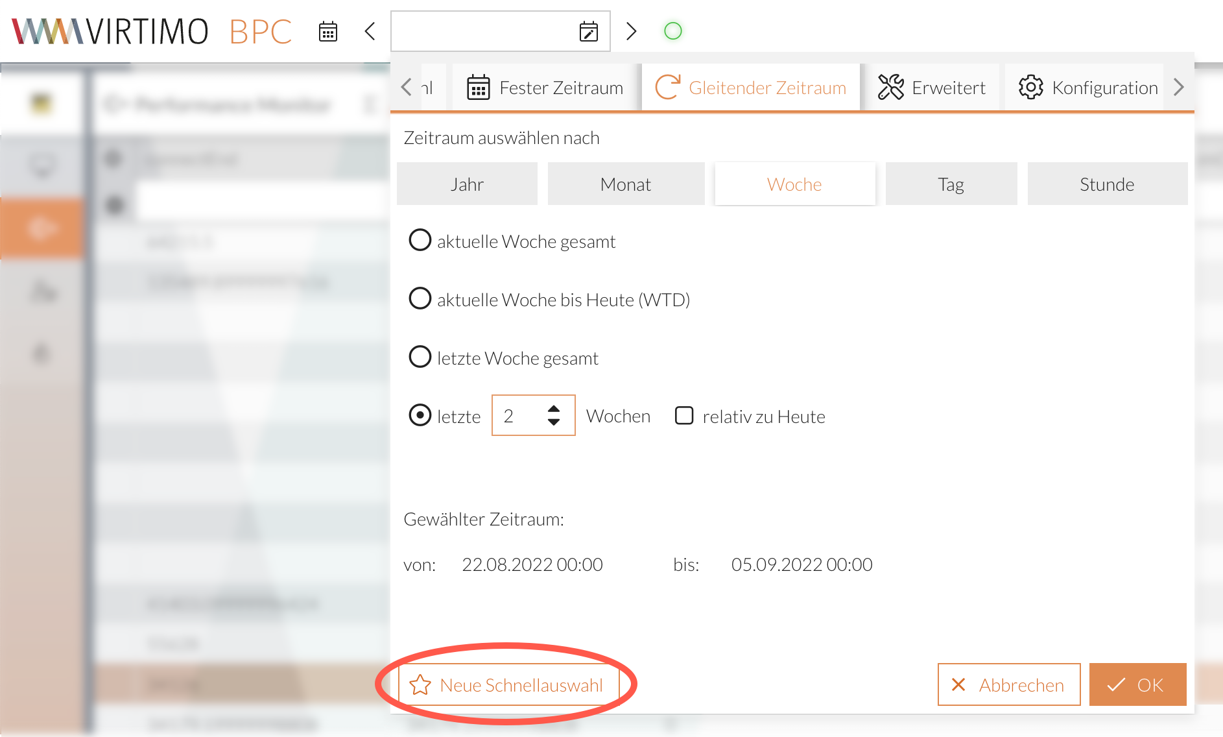
Task: Go to next time period arrow
Action: click(x=631, y=31)
